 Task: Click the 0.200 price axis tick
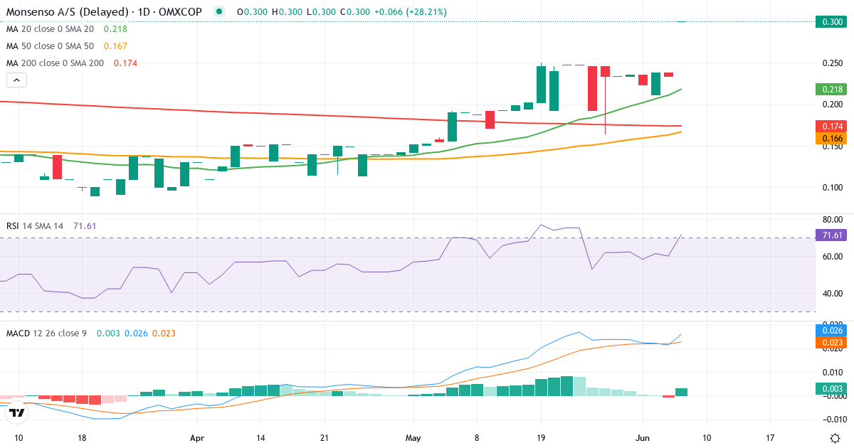pos(833,105)
